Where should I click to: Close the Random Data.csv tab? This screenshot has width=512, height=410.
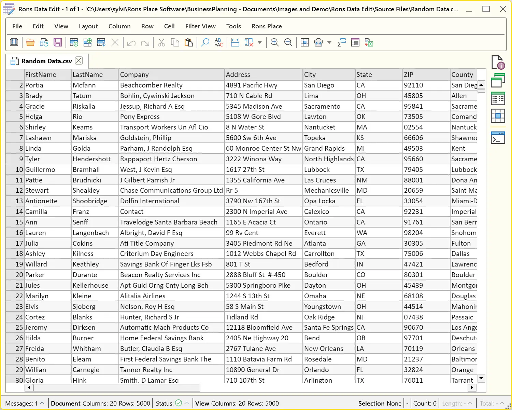tap(79, 60)
